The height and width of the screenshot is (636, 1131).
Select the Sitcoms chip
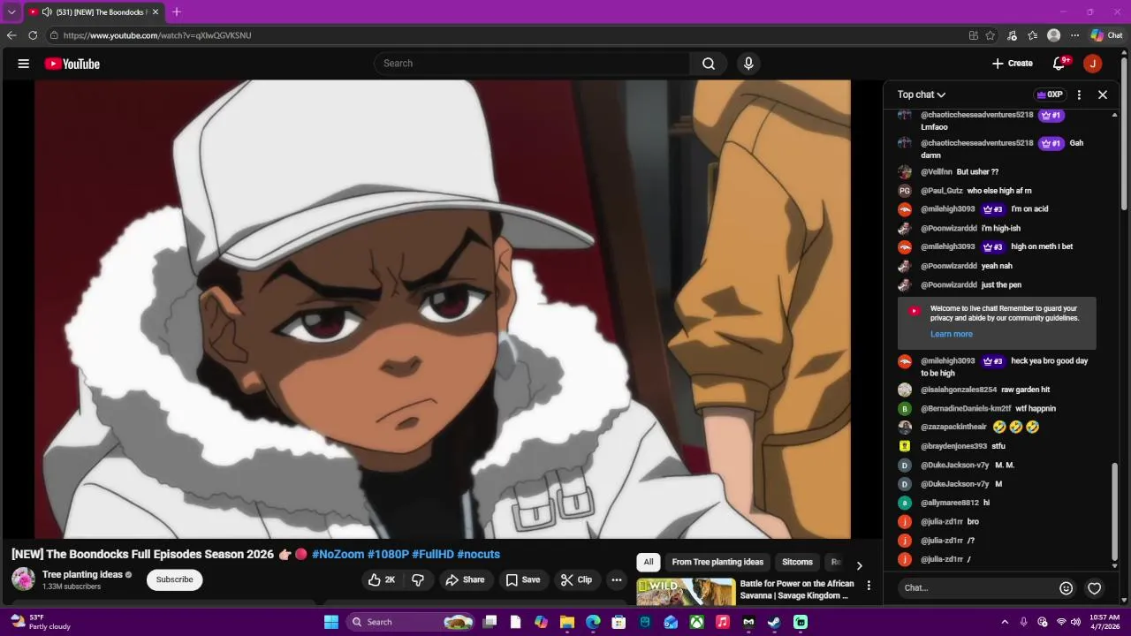797,562
